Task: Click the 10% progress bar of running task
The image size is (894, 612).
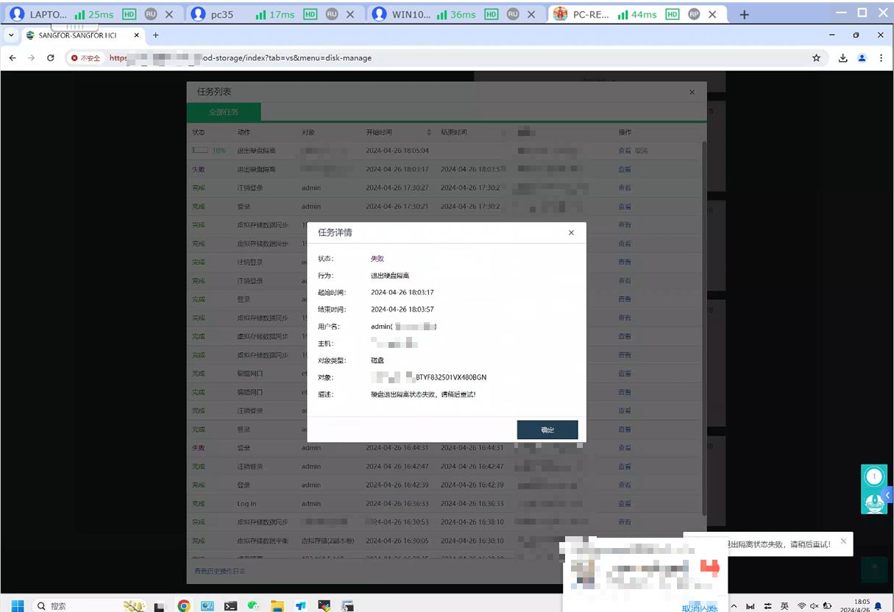Action: click(x=200, y=150)
